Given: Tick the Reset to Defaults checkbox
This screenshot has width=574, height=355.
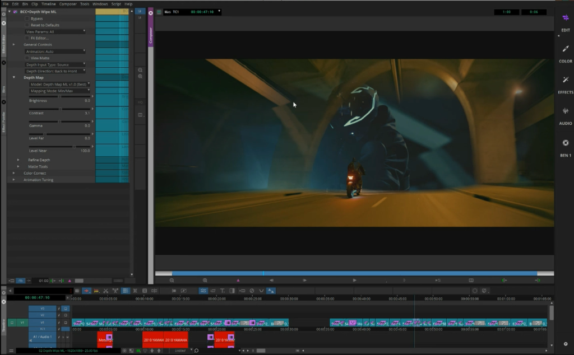Looking at the screenshot, I should [27, 25].
